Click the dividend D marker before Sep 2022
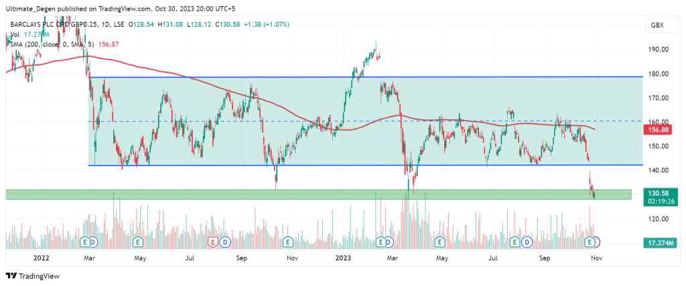The image size is (686, 286). click(x=225, y=241)
